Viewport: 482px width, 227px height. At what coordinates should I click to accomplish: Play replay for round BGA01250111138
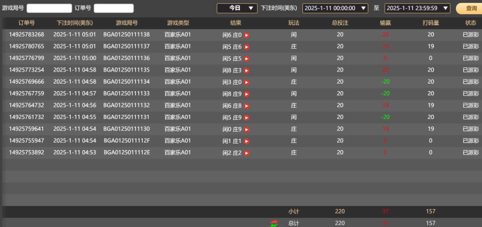coord(246,35)
